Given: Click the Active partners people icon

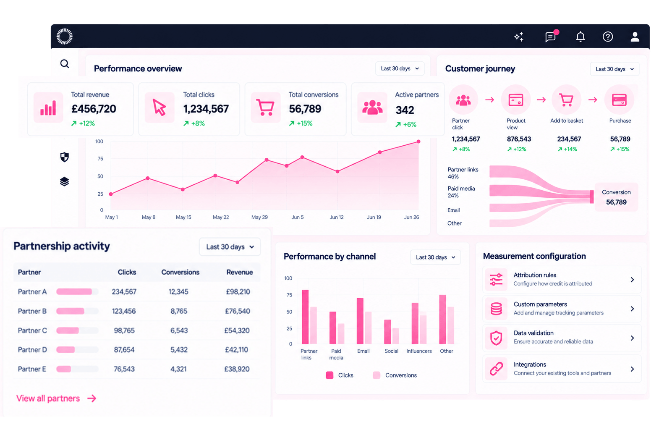Looking at the screenshot, I should coord(372,107).
